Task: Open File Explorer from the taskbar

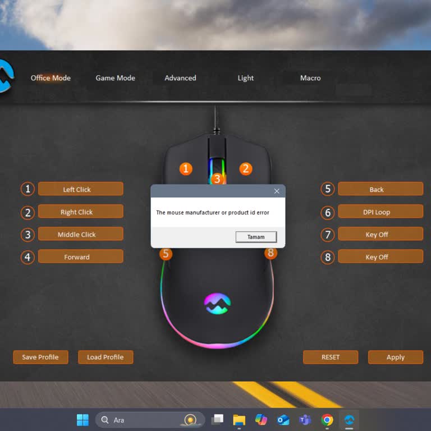Action: click(x=239, y=420)
